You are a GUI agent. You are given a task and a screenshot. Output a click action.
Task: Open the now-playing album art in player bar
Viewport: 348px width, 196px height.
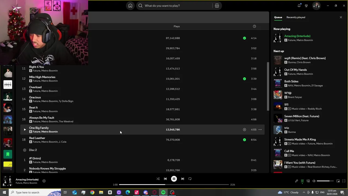tap(7, 181)
